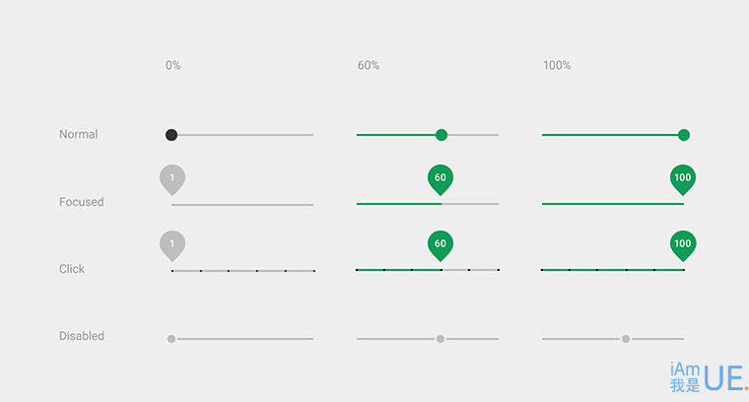The height and width of the screenshot is (402, 749).
Task: Click the 100% column header
Action: coord(557,65)
